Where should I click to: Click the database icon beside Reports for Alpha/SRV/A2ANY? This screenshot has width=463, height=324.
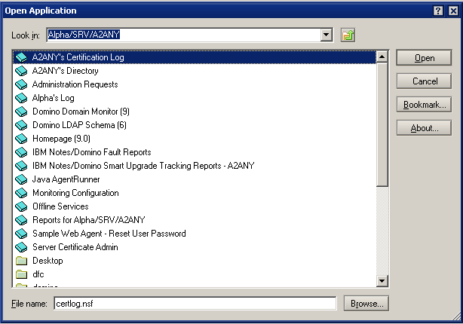click(x=21, y=220)
